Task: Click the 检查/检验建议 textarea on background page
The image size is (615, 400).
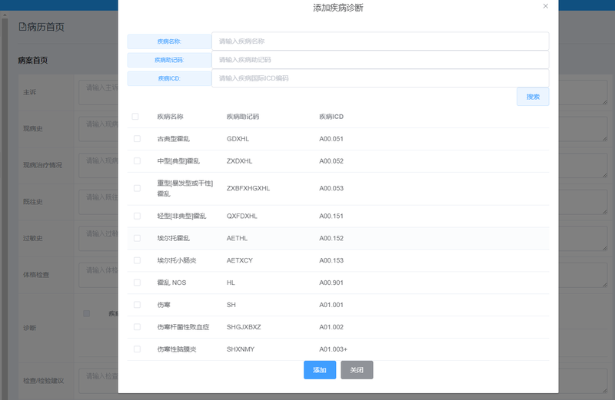Action: 343,381
